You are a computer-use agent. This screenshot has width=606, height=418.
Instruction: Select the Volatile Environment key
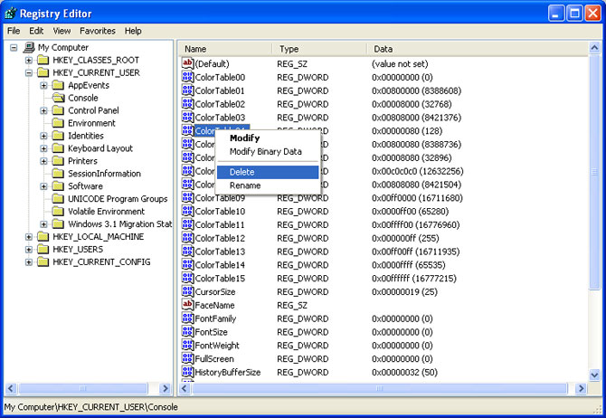[106, 212]
